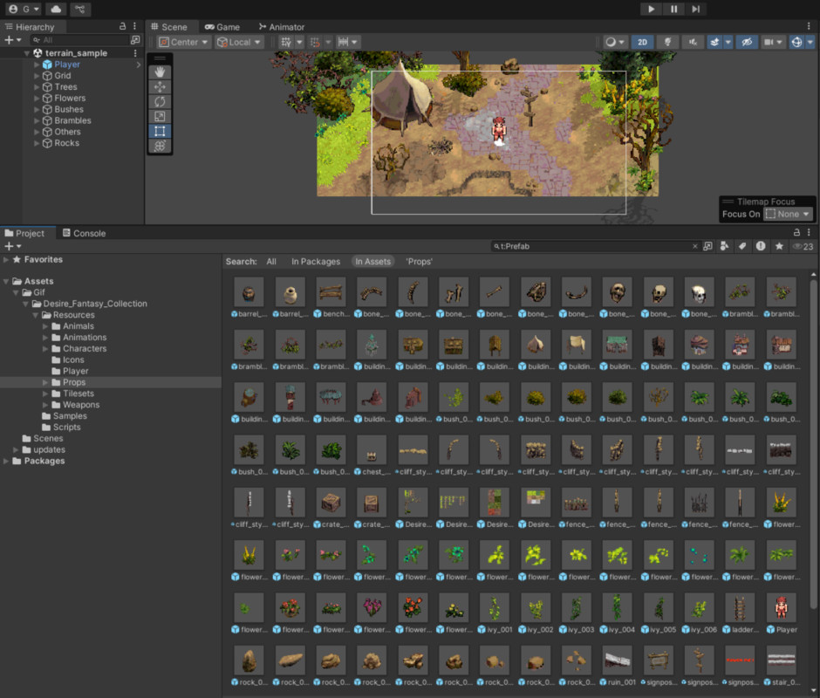Toggle hidden packages count 23
The image size is (820, 698).
coord(803,246)
